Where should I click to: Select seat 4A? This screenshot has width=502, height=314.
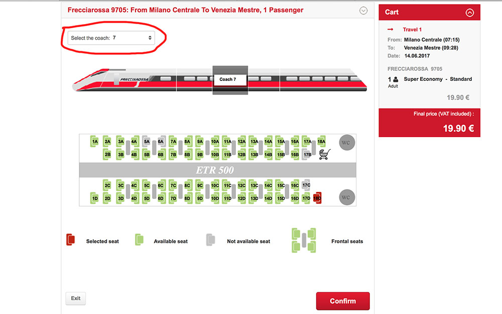134,141
